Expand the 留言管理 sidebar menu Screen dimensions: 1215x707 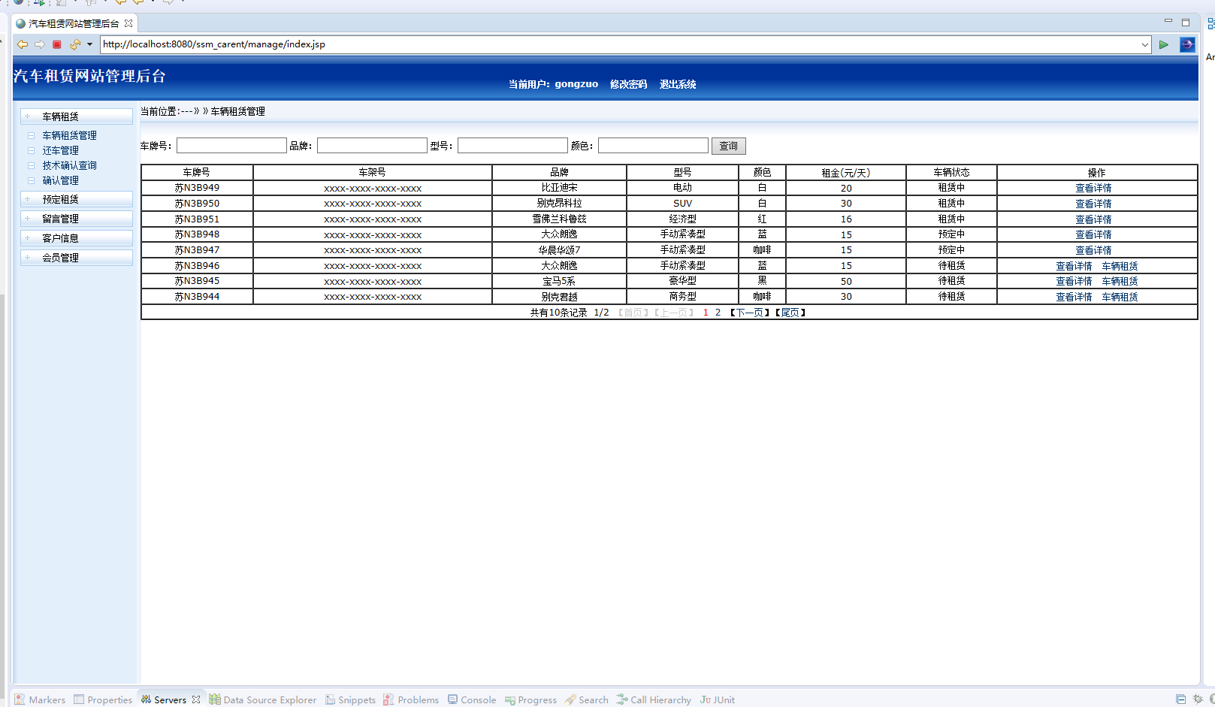77,219
